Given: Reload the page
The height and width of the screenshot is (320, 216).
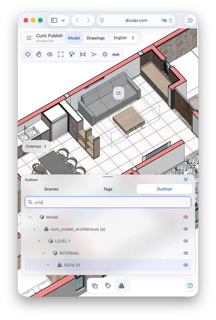Looking at the screenshot, I should 171,21.
